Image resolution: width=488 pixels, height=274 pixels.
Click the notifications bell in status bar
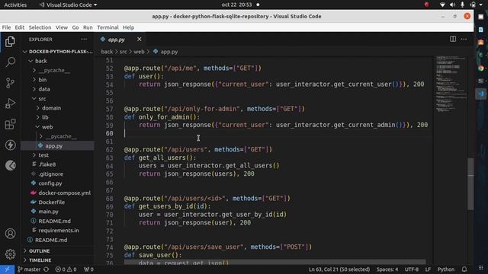point(464,269)
